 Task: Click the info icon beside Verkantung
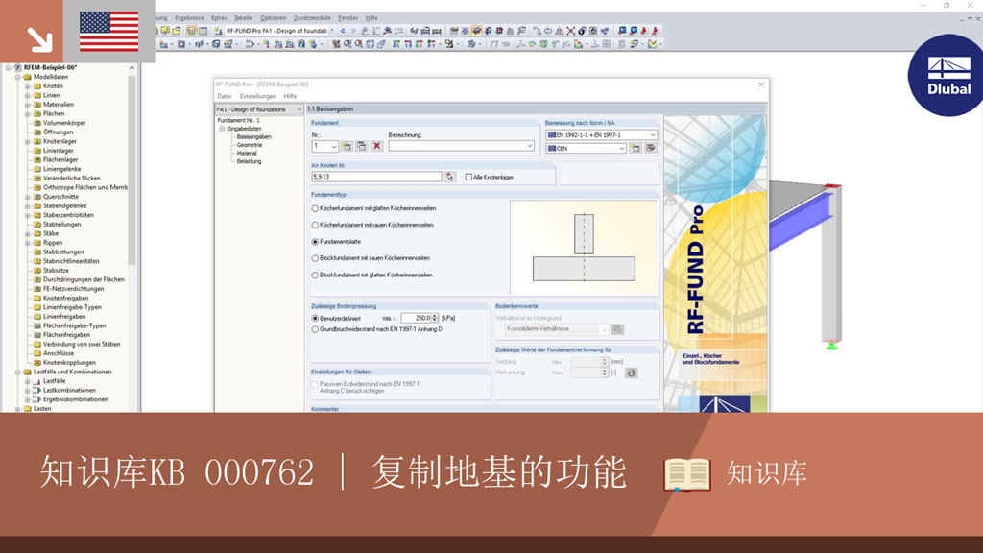632,373
